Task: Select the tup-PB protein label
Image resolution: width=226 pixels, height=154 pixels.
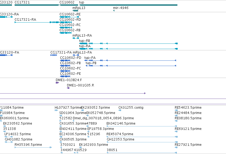Action: [91, 63]
